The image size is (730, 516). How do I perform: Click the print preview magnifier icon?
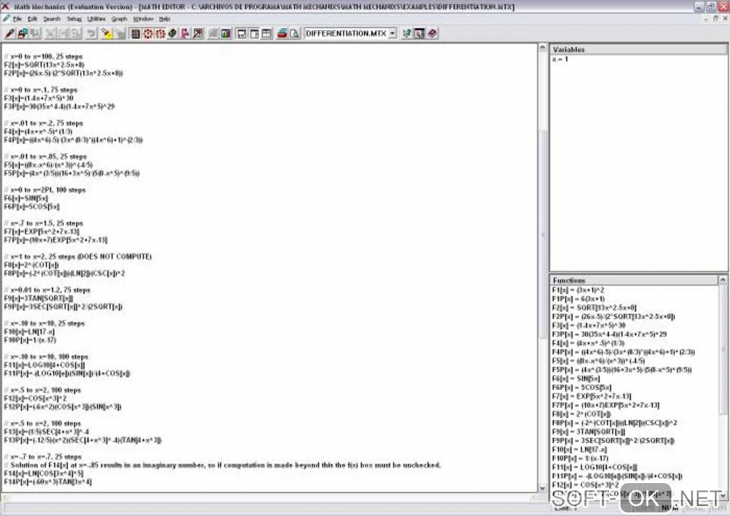click(x=294, y=34)
